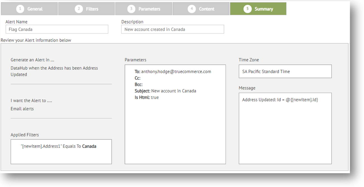Click the step 3 circle icon on Parameters
Viewport: 364px width, 187px height.
[131, 9]
